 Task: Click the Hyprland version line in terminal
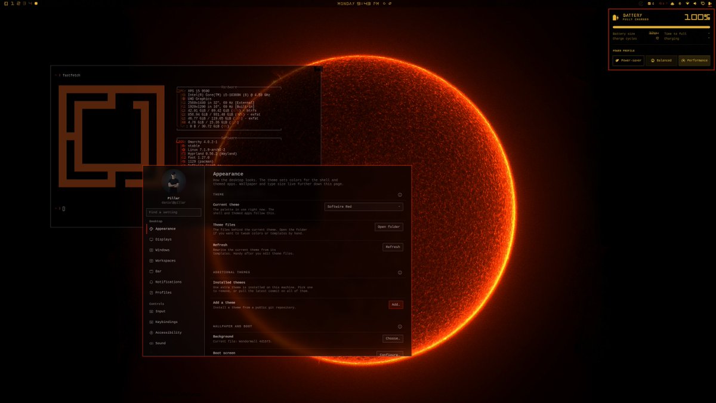click(x=212, y=153)
